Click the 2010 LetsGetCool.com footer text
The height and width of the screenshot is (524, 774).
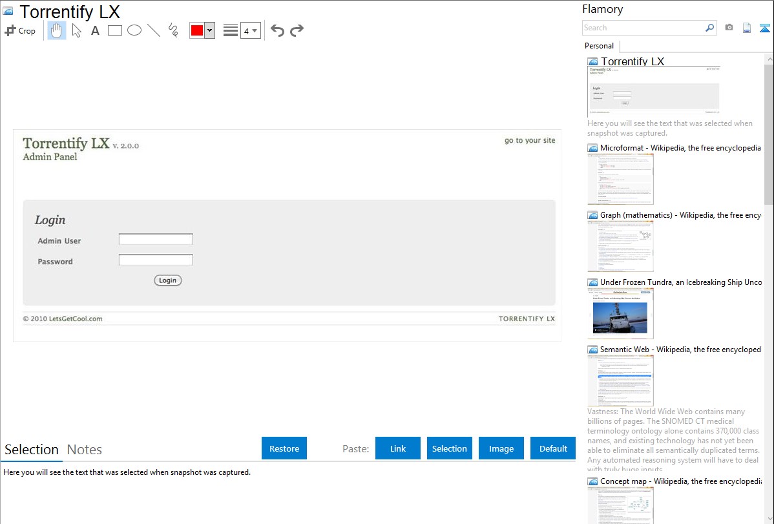63,319
